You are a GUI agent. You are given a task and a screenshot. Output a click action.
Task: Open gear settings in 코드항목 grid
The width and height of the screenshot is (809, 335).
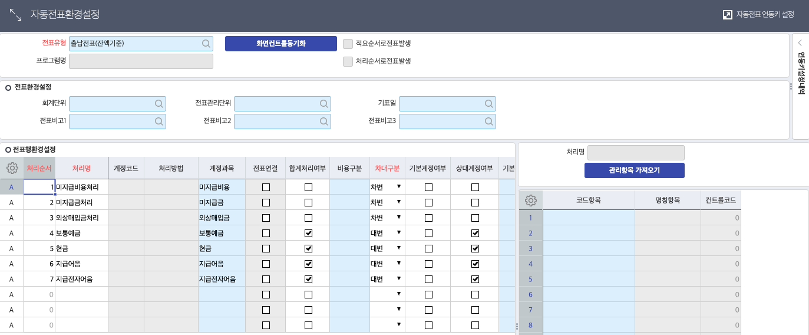point(530,201)
